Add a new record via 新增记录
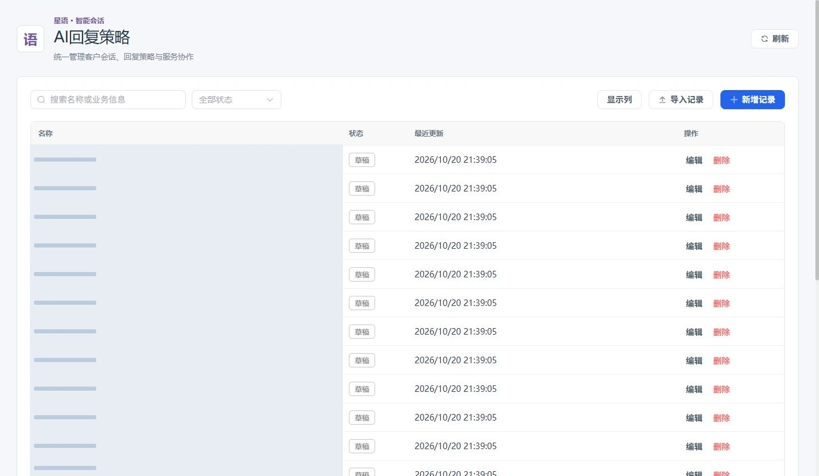Image resolution: width=819 pixels, height=476 pixels. point(753,100)
